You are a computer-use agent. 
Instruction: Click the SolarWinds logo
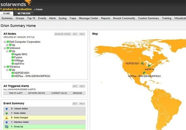[x=16, y=4]
